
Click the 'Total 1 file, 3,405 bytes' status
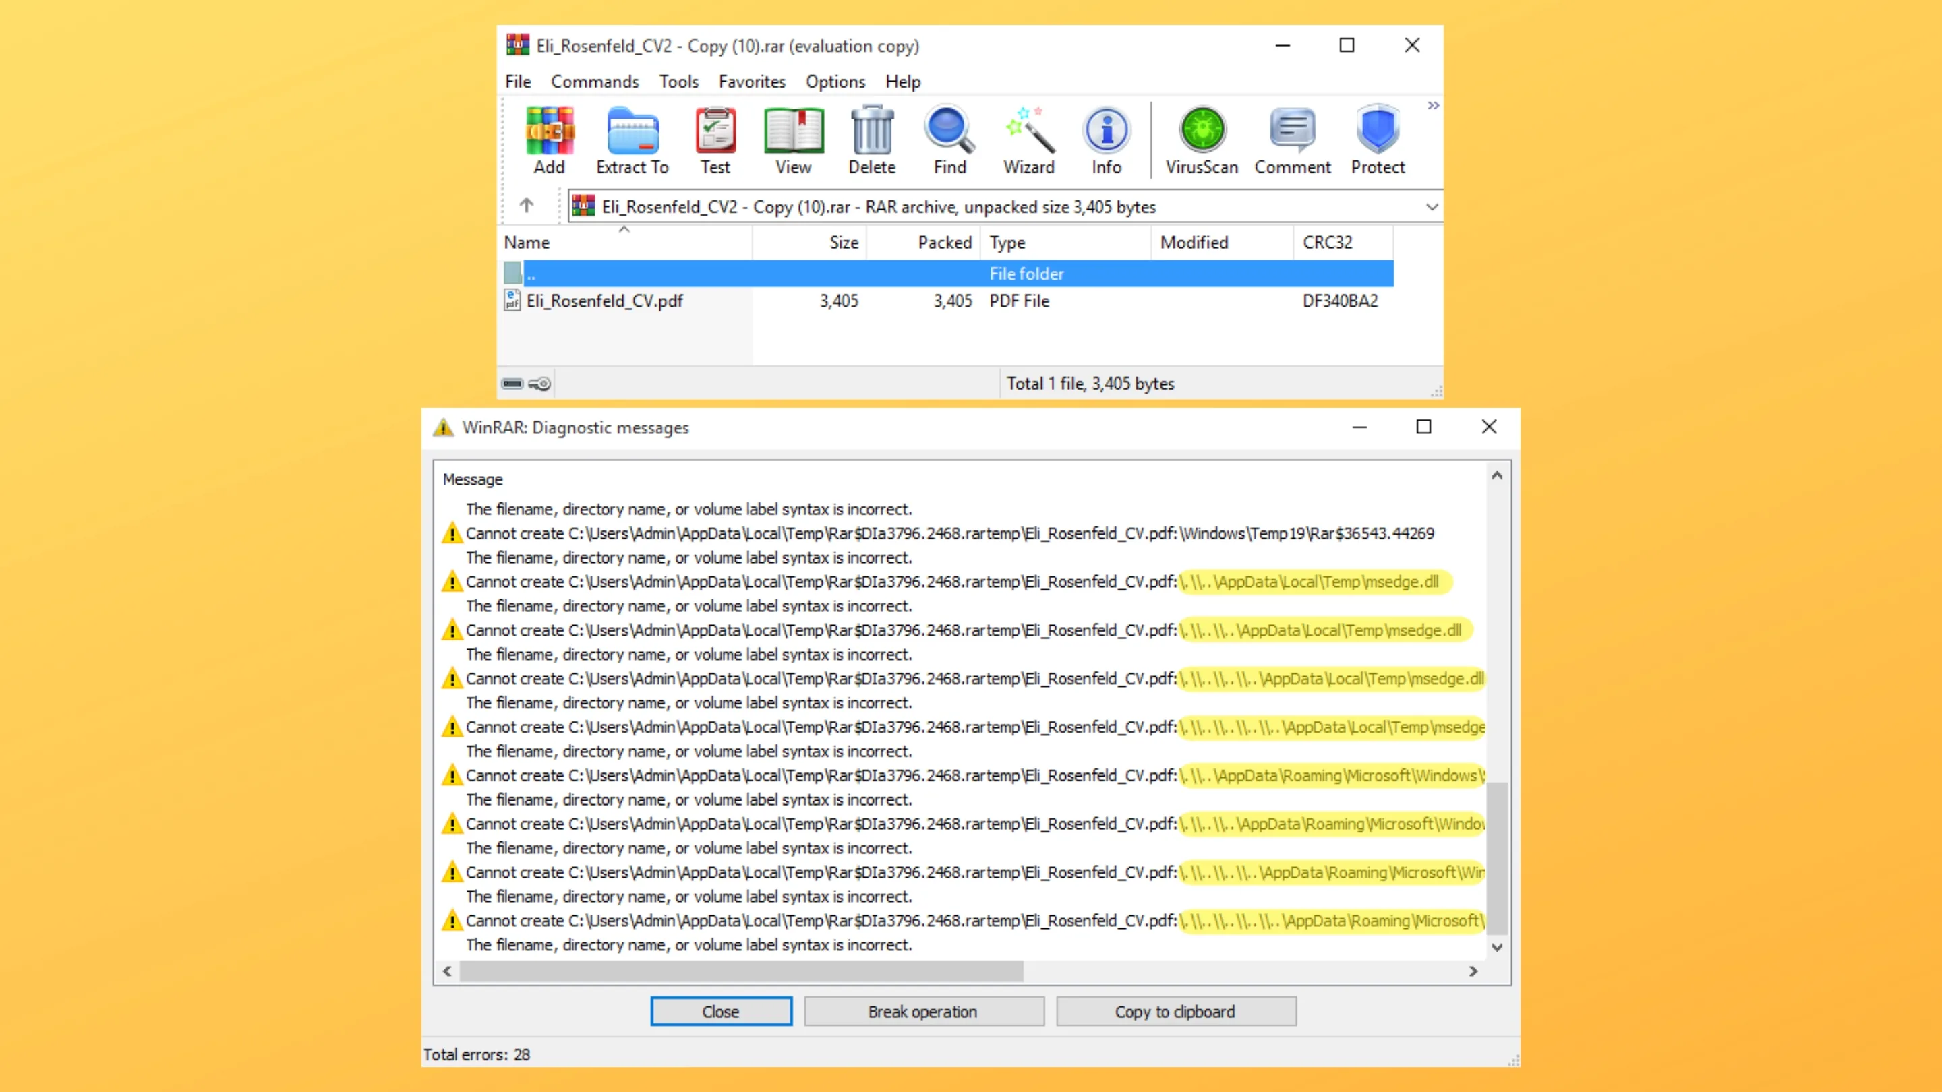(x=1090, y=384)
